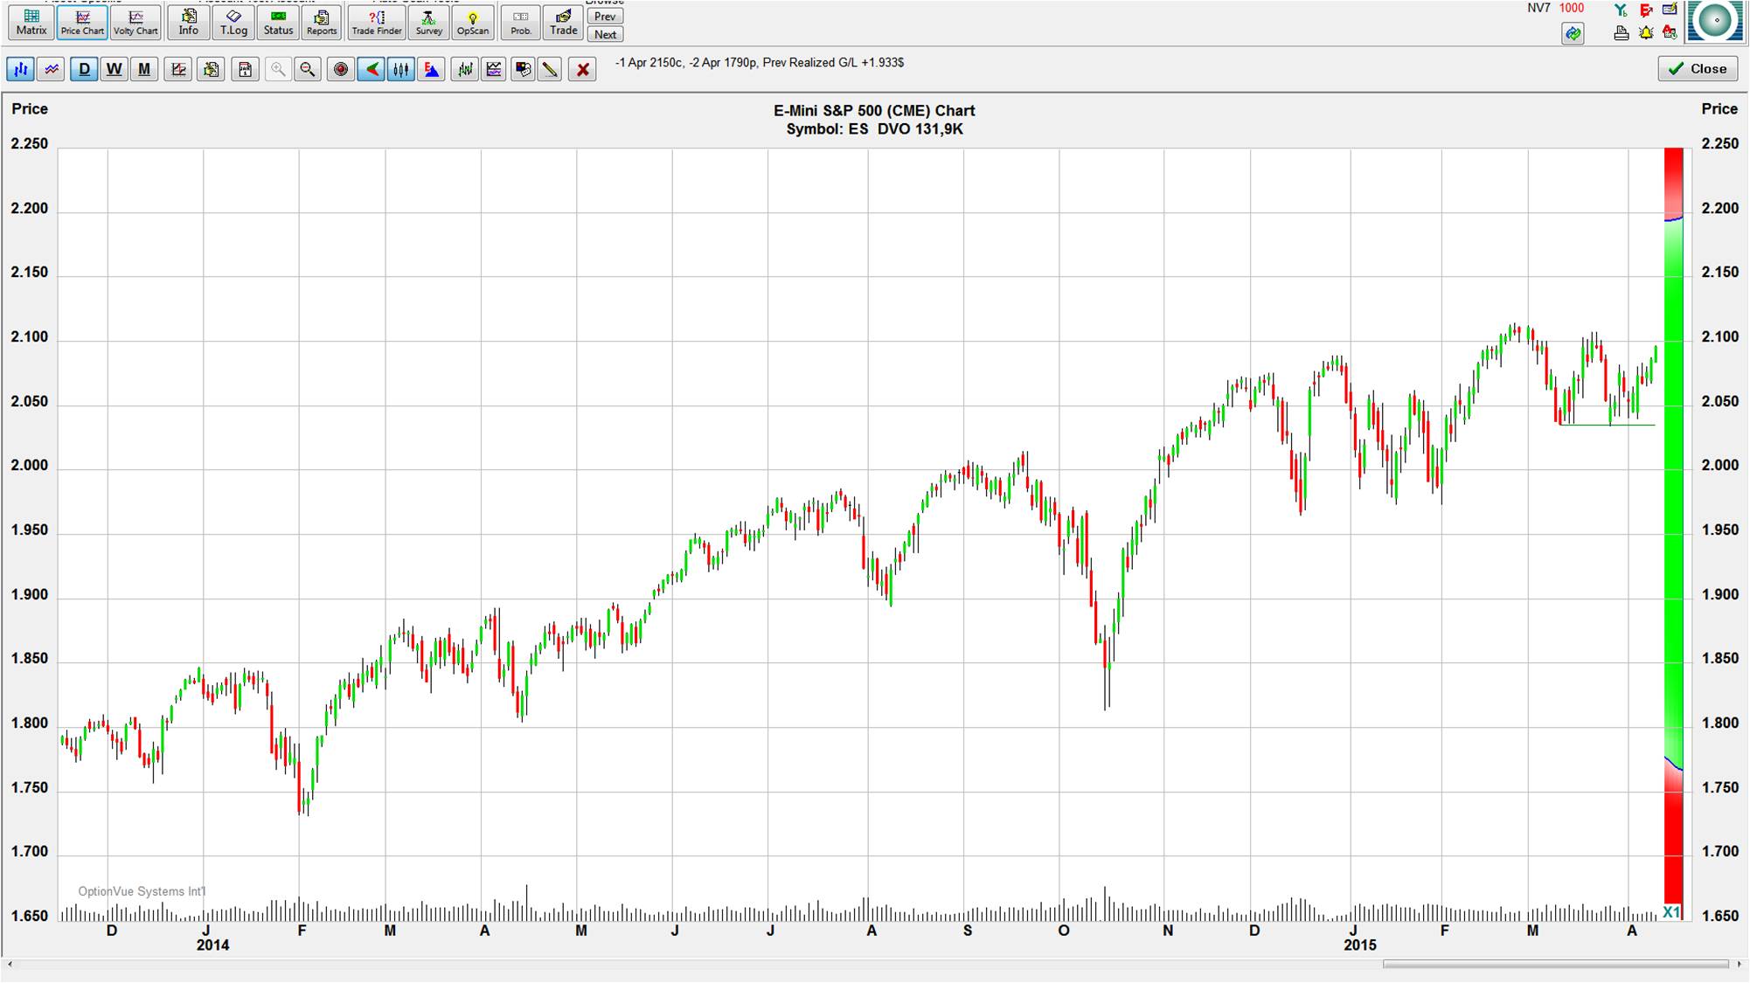This screenshot has width=1750, height=983.
Task: Toggle Monthly (M) chart interval
Action: tap(144, 69)
